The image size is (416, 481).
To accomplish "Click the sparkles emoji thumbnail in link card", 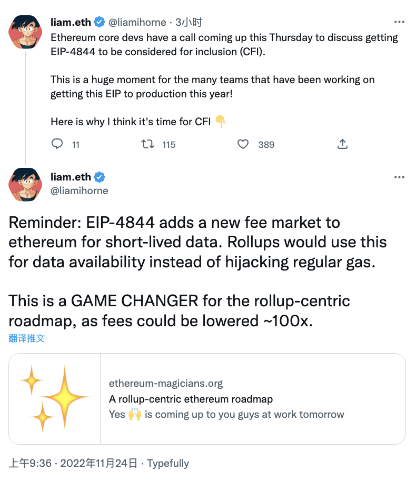I will (54, 398).
